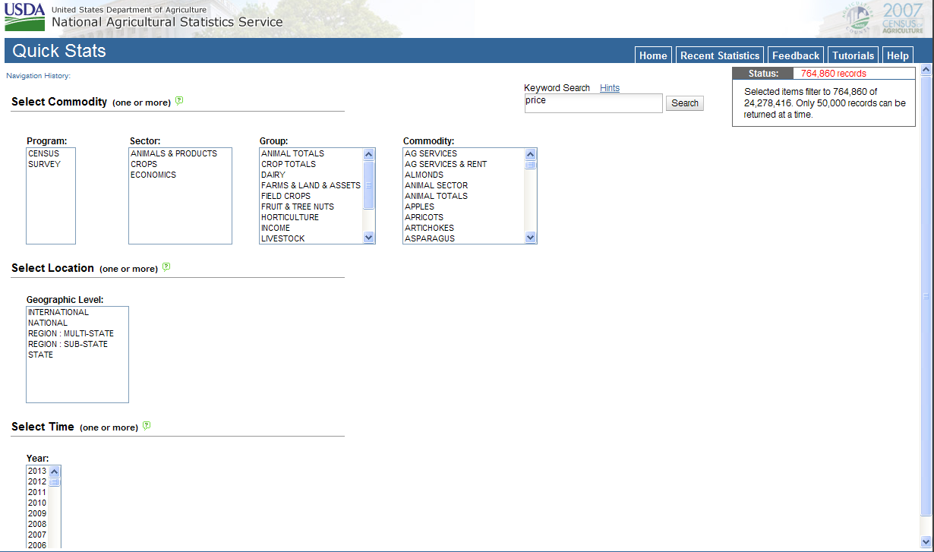Choose FIELD CROPS group
The width and height of the screenshot is (934, 552).
point(311,196)
